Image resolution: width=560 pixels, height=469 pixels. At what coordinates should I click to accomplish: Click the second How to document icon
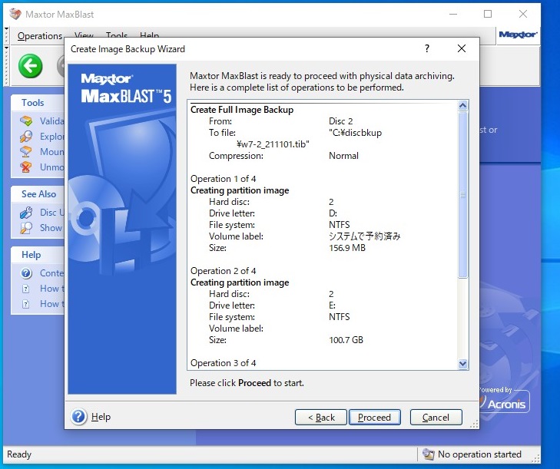click(x=25, y=304)
